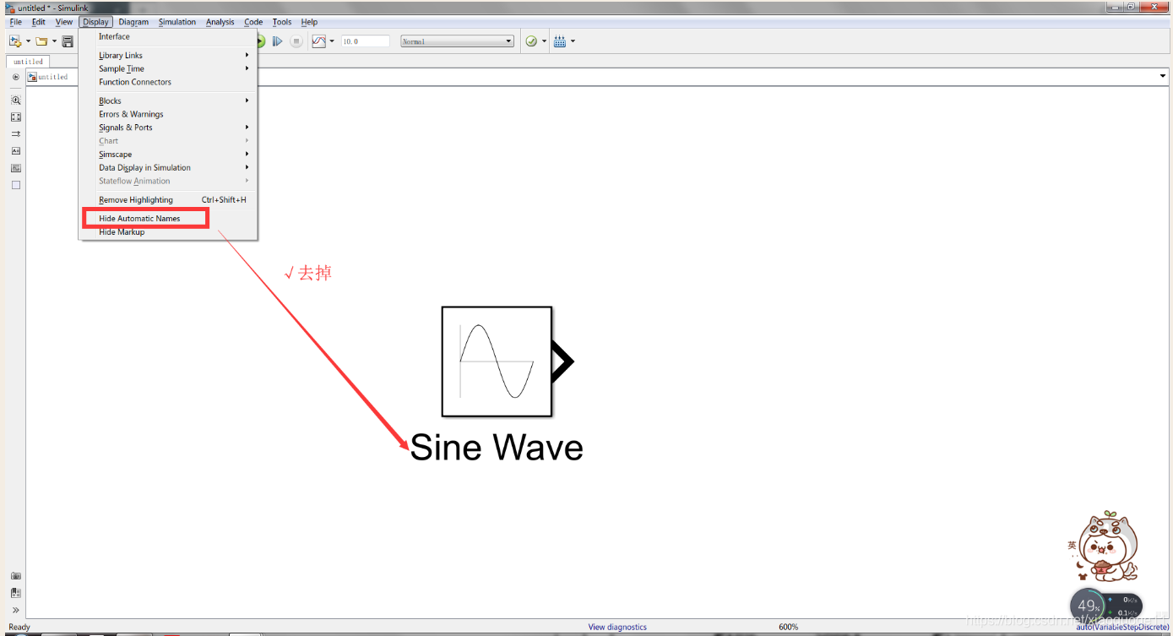Viewport: 1173px width, 636px height.
Task: Click the cartoon input method mascot
Action: click(x=1108, y=546)
